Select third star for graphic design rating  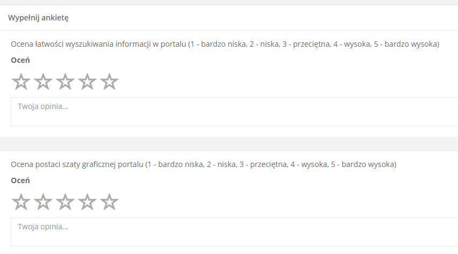[65, 202]
